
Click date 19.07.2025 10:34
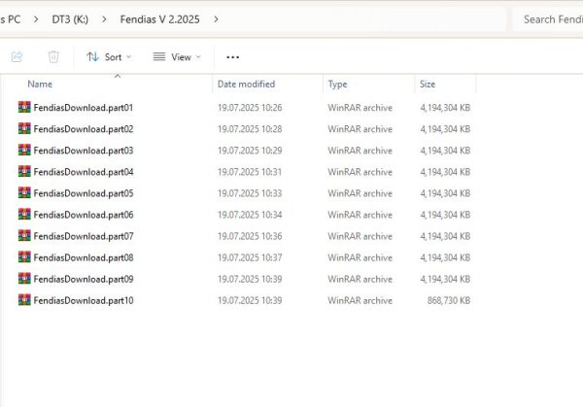click(250, 215)
